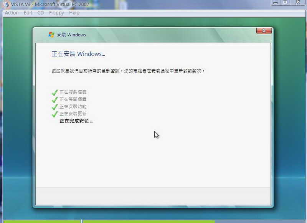307x223 pixels.
Task: Open the Action menu
Action: [12, 13]
